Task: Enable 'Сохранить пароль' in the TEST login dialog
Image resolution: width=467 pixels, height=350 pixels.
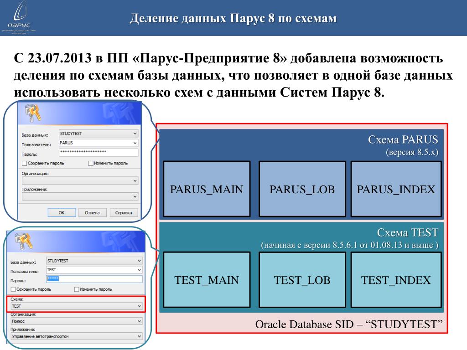Action: tap(13, 289)
